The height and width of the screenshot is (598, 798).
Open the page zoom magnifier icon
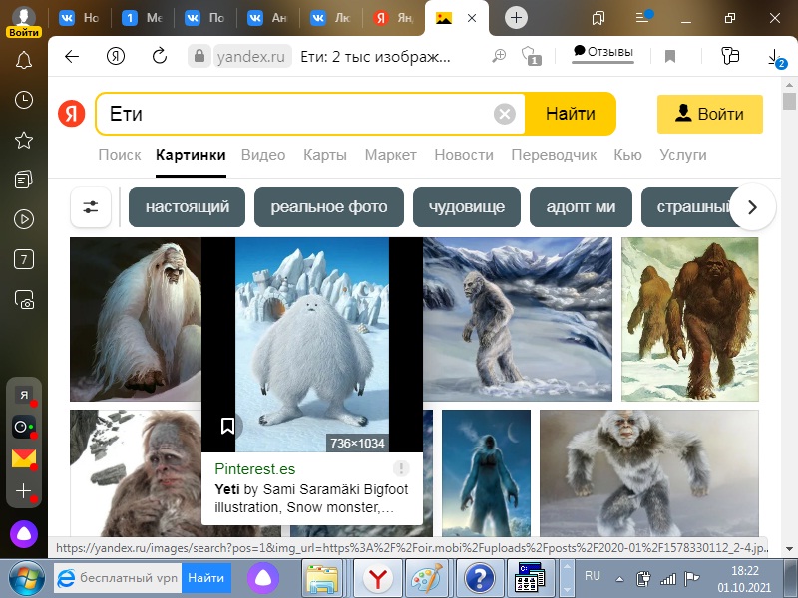(499, 56)
